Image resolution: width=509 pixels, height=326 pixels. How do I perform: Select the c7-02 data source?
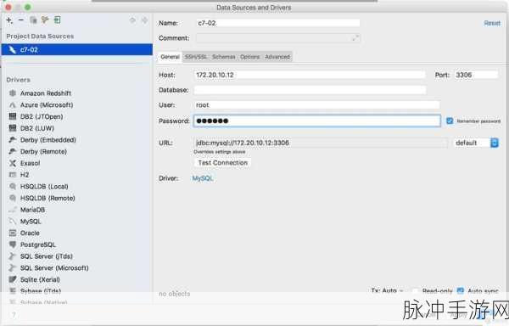77,50
